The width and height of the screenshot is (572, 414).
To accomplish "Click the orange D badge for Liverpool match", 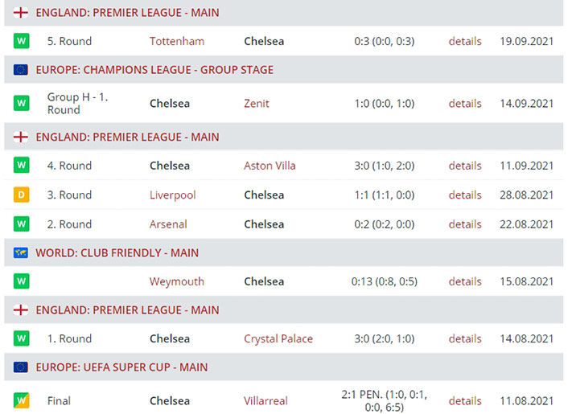I will (x=21, y=195).
